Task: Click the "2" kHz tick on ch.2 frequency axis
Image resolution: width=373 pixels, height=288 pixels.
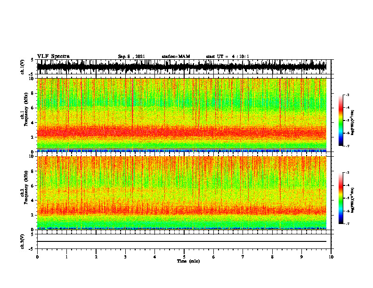Action: 33,215
